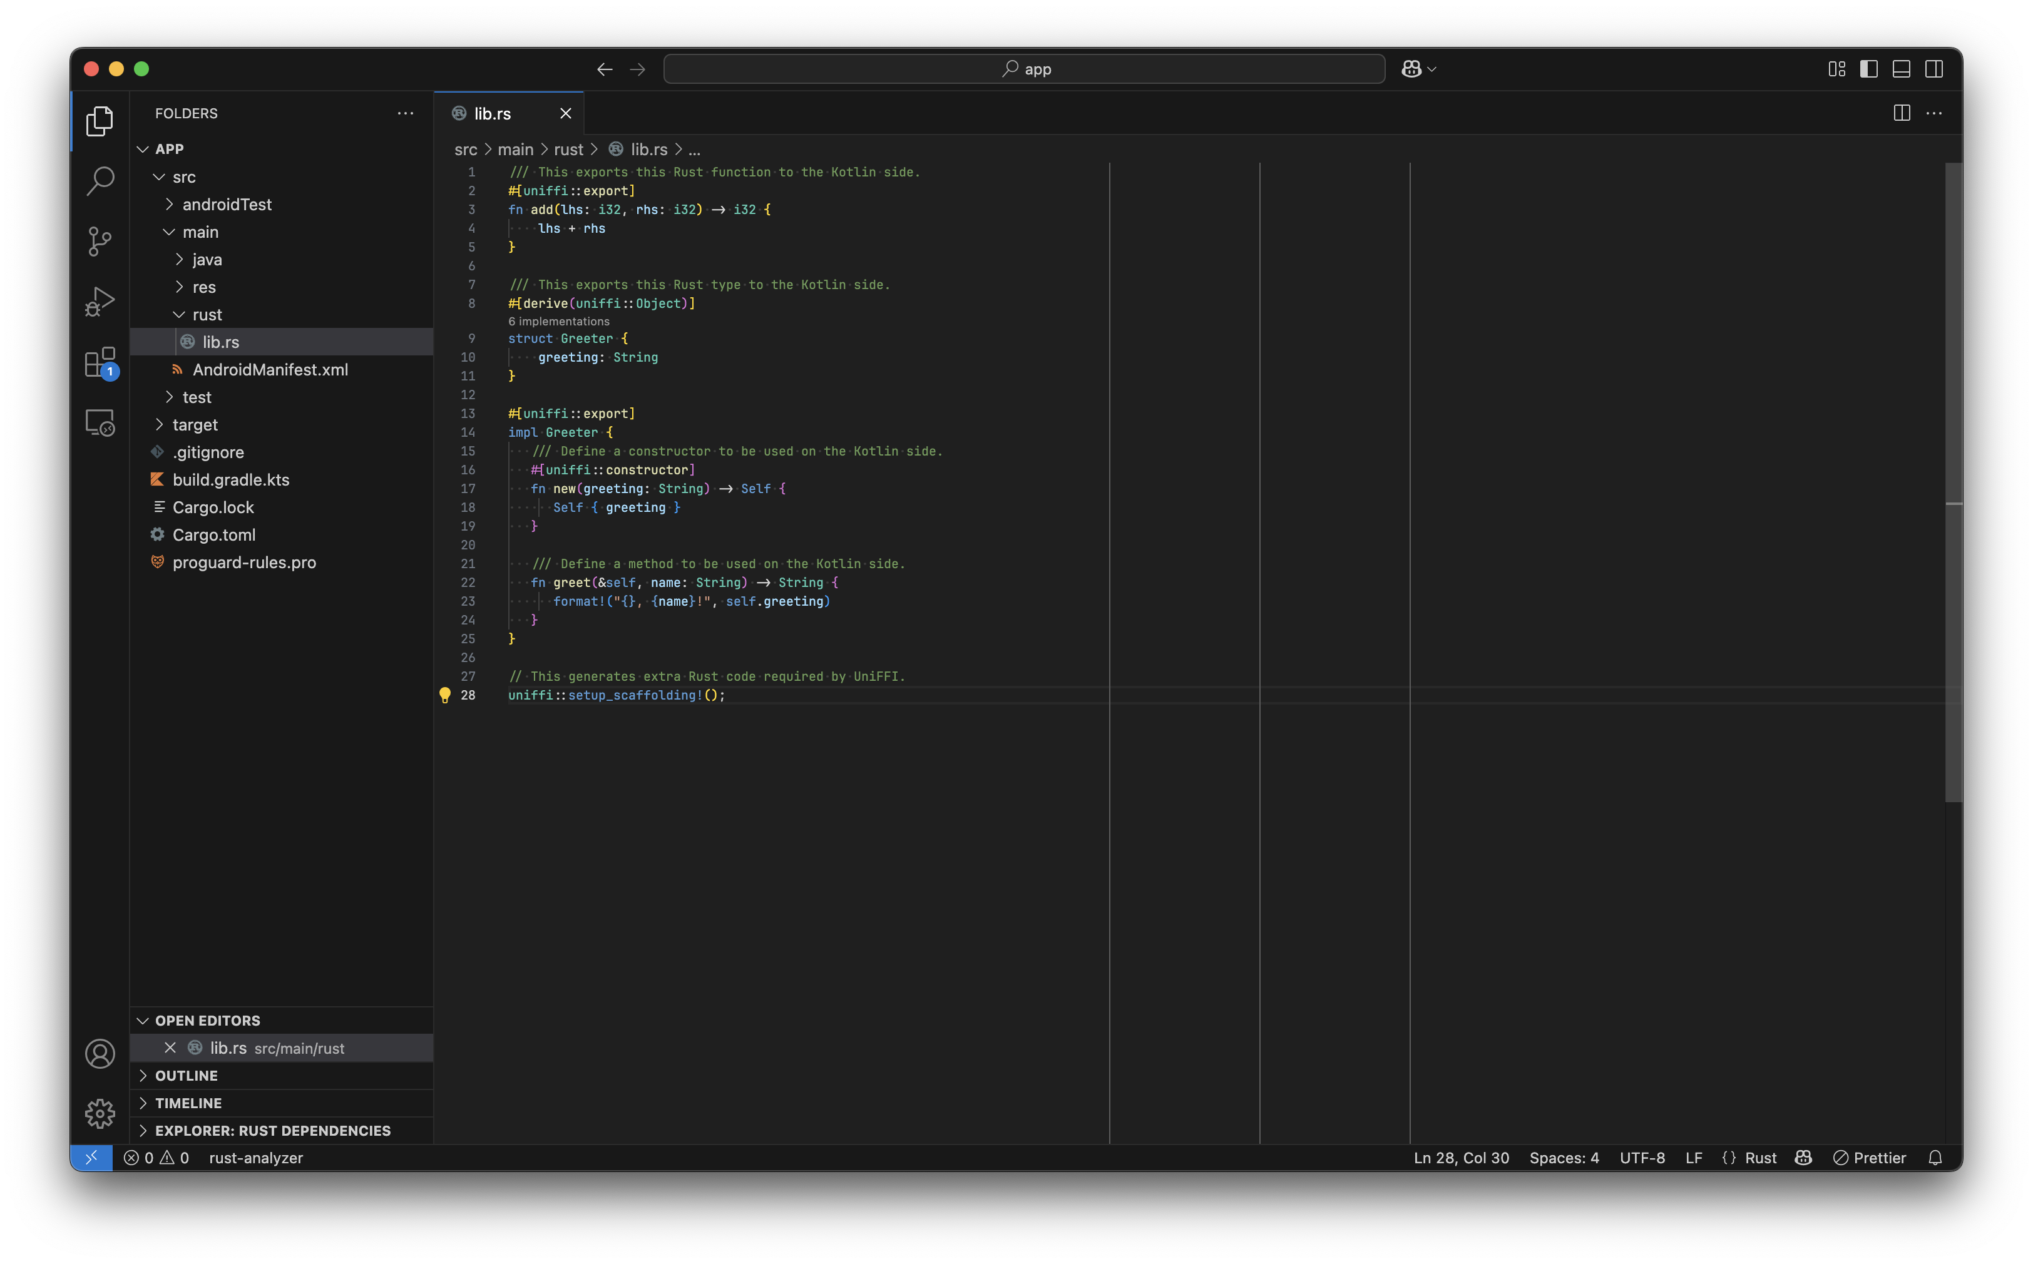The height and width of the screenshot is (1264, 2033).
Task: Open editor More Actions ellipsis
Action: click(x=1934, y=113)
